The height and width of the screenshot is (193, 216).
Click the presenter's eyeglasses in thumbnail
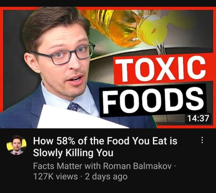[x=64, y=55]
